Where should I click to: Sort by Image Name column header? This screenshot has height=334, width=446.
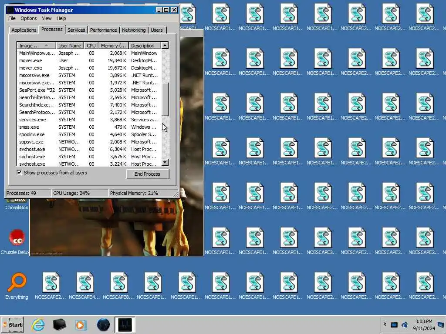[x=36, y=45]
